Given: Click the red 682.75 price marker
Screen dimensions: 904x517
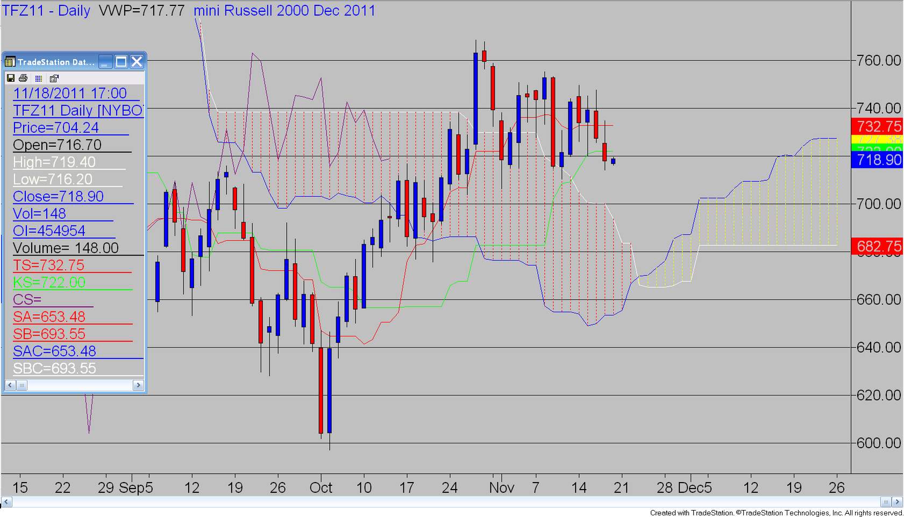Looking at the screenshot, I should point(877,246).
